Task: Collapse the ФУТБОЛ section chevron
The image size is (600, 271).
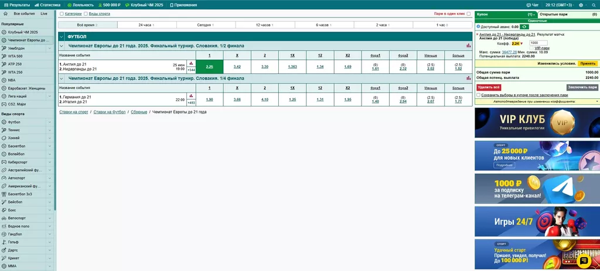Action: click(x=62, y=36)
